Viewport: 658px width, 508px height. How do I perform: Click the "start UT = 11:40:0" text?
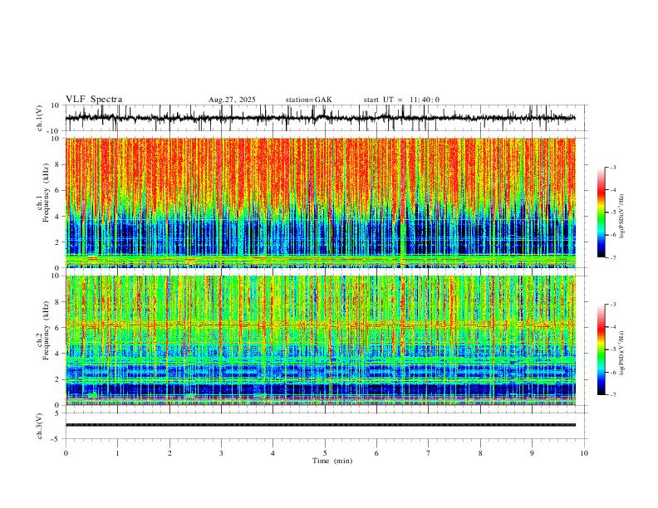point(401,100)
